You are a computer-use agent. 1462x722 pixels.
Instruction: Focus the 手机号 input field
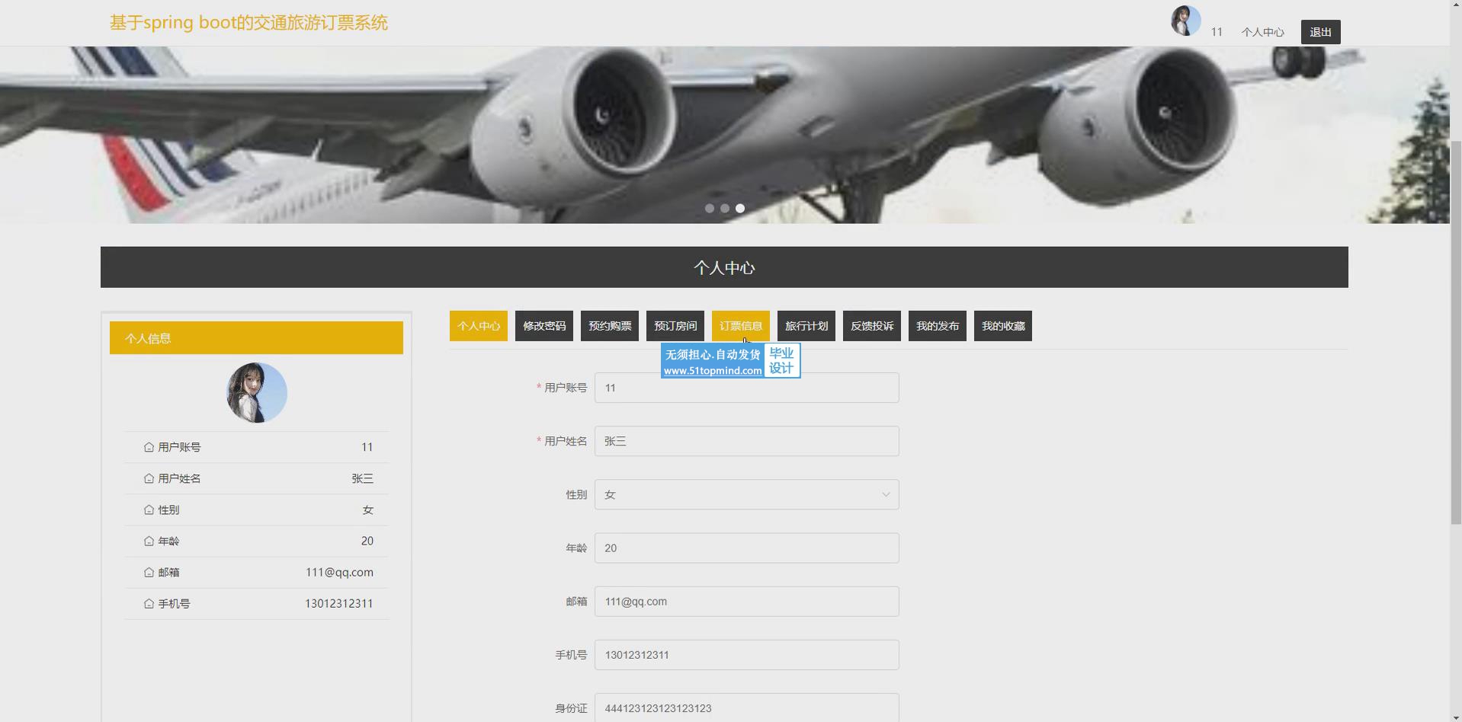click(x=747, y=654)
